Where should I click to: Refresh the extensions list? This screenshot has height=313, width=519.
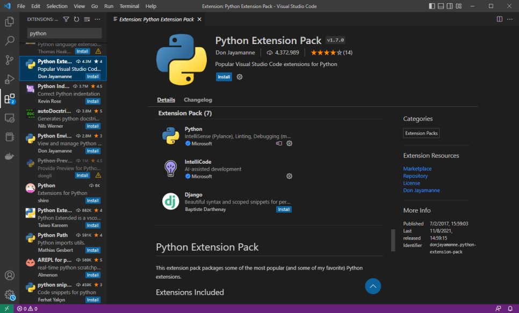[76, 19]
